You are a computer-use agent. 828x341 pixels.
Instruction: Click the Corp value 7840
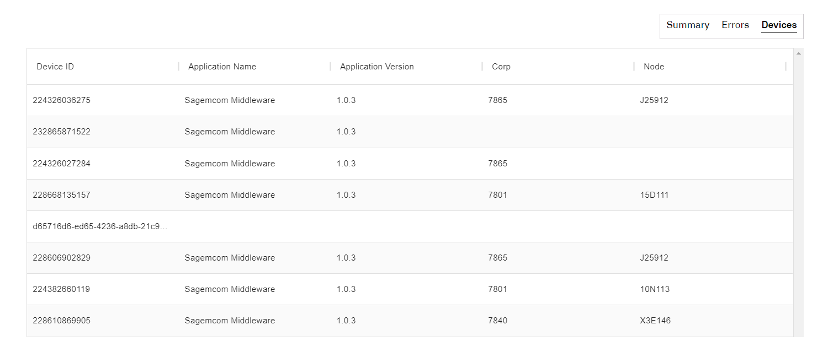497,321
